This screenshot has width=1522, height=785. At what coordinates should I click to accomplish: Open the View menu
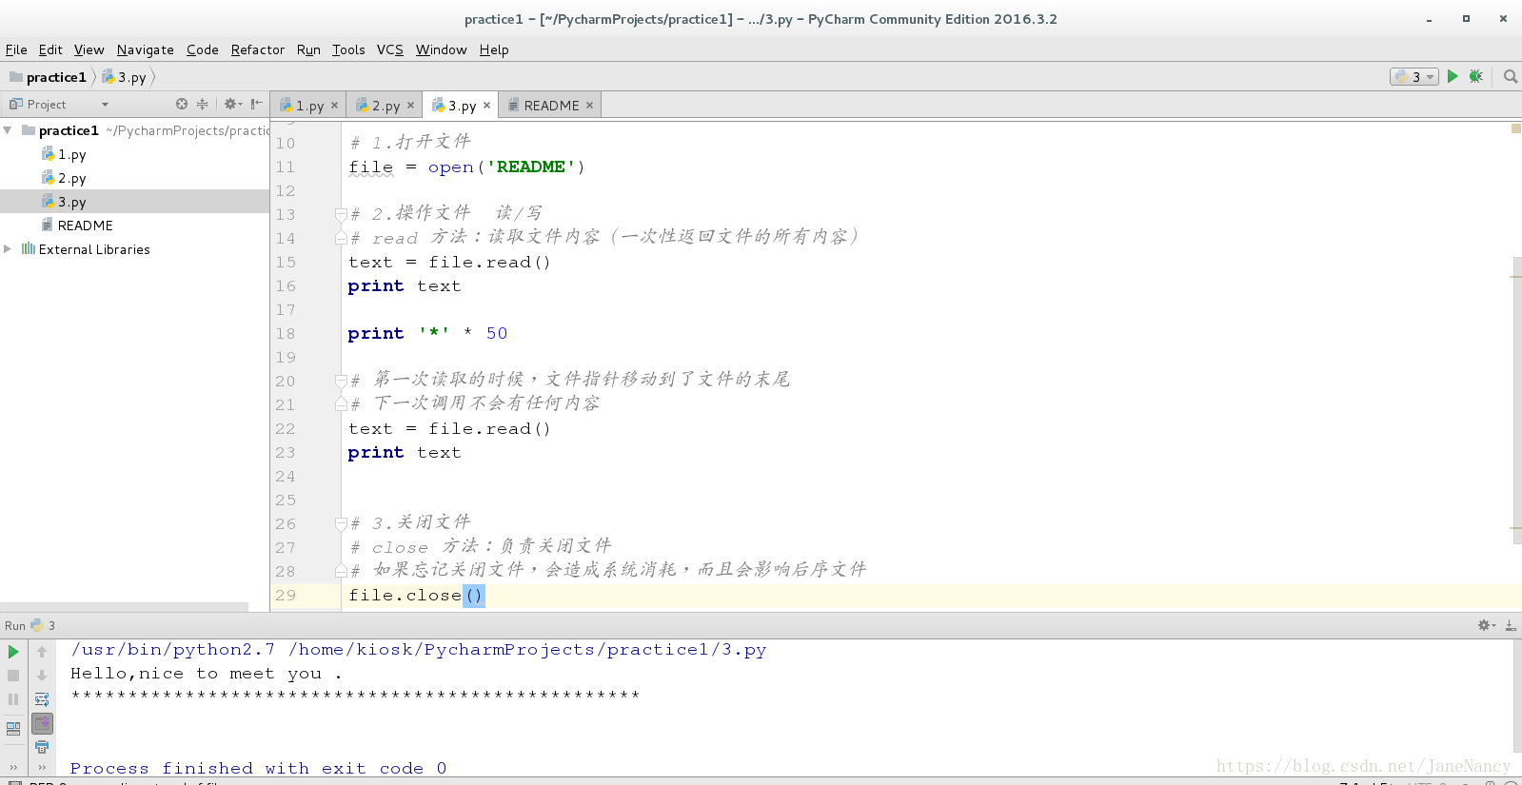click(x=89, y=49)
